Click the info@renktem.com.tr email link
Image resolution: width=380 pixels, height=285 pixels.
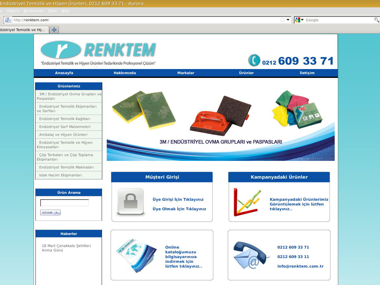point(301,266)
